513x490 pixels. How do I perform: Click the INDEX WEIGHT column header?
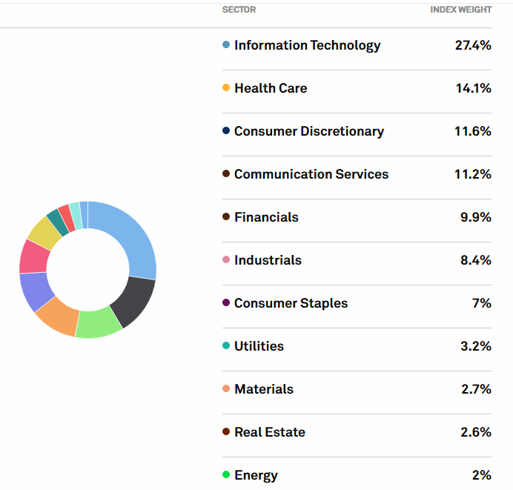460,10
